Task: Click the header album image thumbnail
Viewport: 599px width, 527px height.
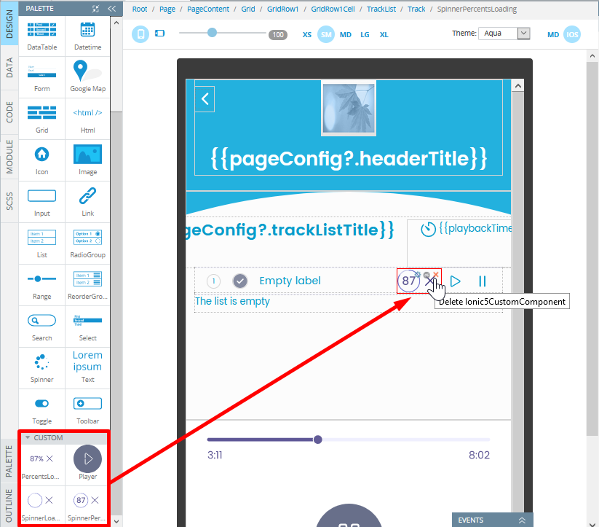Action: pyautogui.click(x=349, y=109)
